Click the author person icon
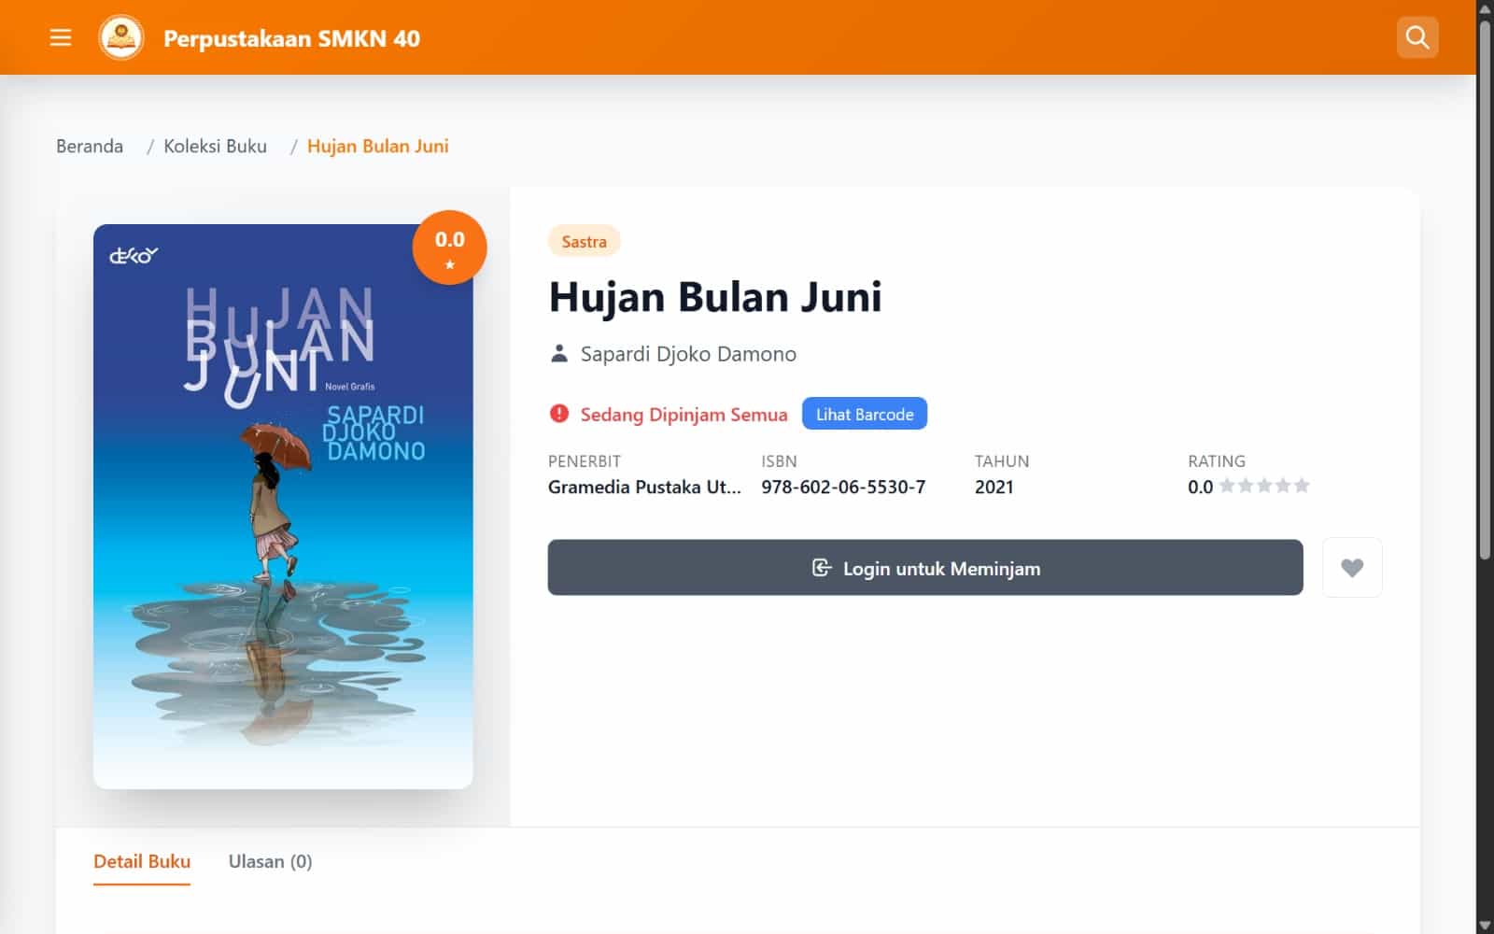1494x934 pixels. point(559,354)
